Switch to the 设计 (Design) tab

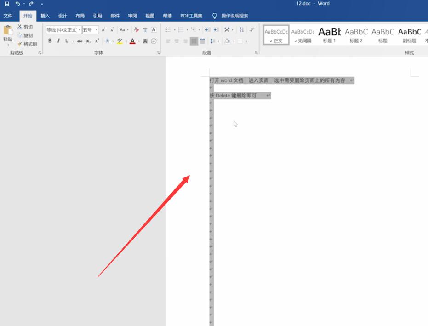pos(63,16)
